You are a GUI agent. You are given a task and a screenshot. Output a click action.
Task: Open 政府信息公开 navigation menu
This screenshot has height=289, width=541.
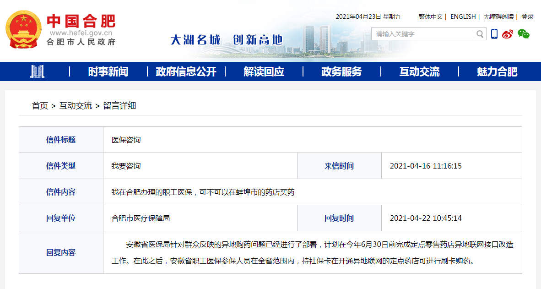(186, 71)
